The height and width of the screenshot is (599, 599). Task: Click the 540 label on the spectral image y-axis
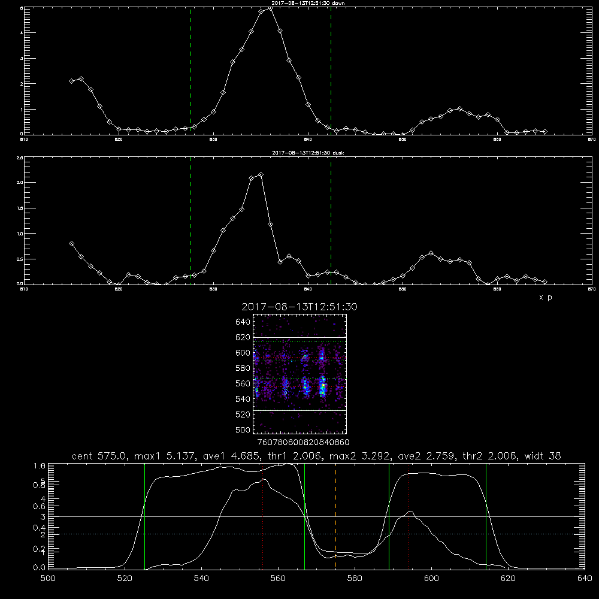click(243, 399)
